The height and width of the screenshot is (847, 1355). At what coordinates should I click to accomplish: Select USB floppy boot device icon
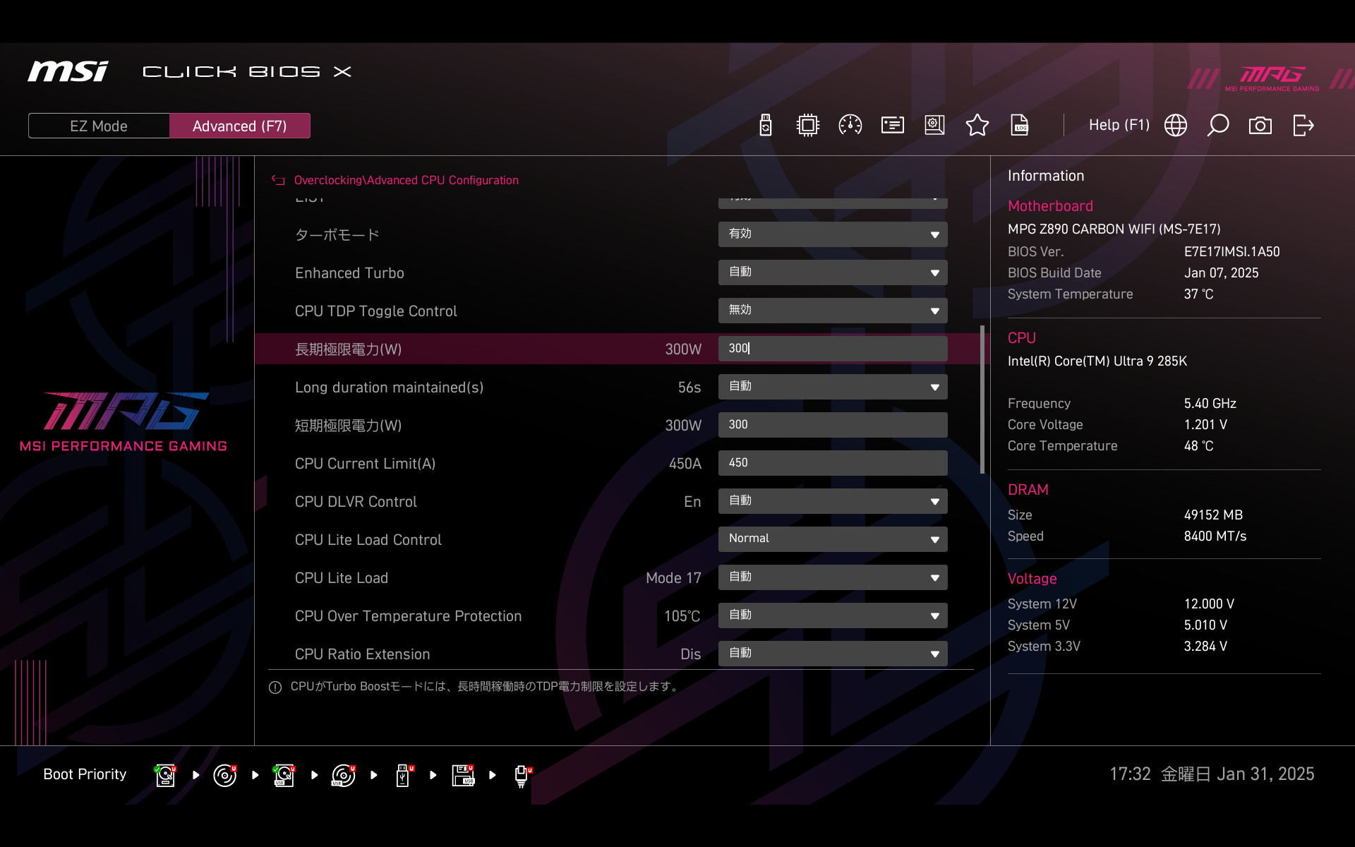[x=463, y=775]
